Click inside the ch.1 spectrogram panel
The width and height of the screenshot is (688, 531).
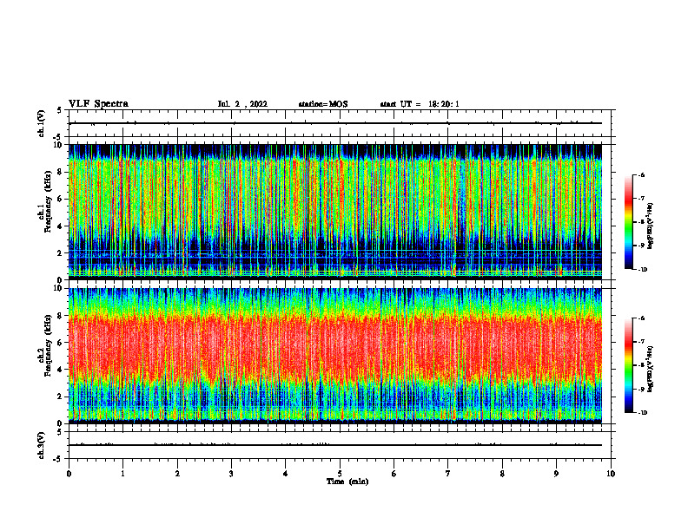pos(335,212)
